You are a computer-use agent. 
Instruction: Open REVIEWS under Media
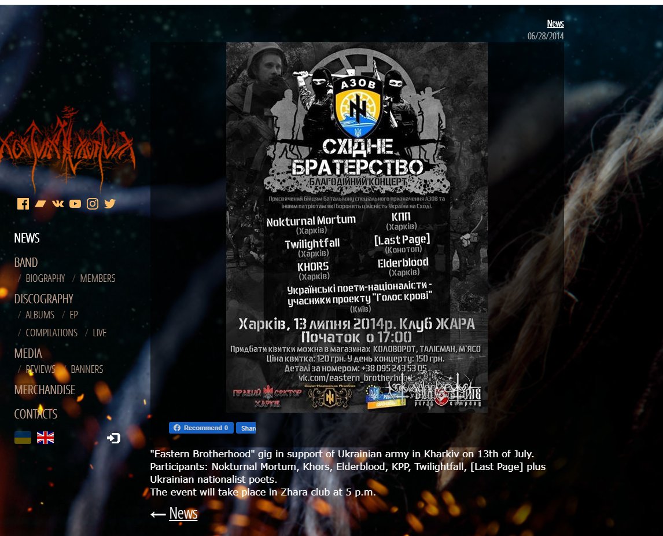coord(40,369)
